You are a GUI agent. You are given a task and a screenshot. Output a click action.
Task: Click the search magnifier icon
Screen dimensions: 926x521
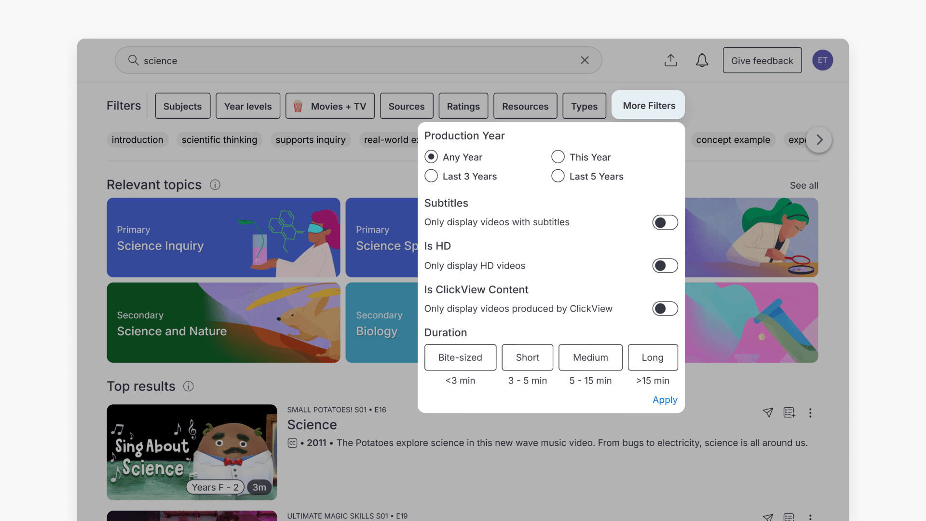pyautogui.click(x=133, y=60)
